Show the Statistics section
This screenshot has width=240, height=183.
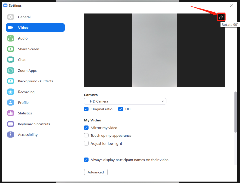[x=35, y=113]
